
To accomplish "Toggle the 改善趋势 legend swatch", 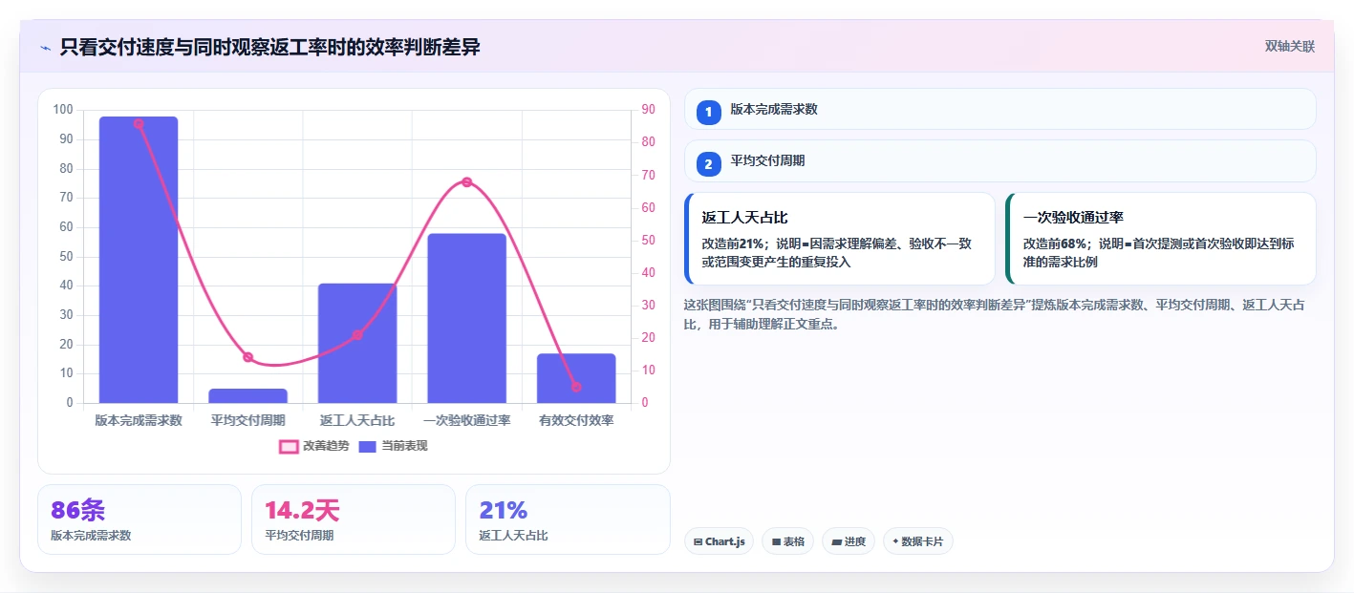I will (x=289, y=446).
